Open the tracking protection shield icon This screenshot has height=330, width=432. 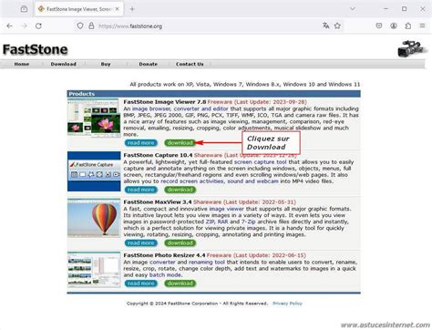coord(80,26)
